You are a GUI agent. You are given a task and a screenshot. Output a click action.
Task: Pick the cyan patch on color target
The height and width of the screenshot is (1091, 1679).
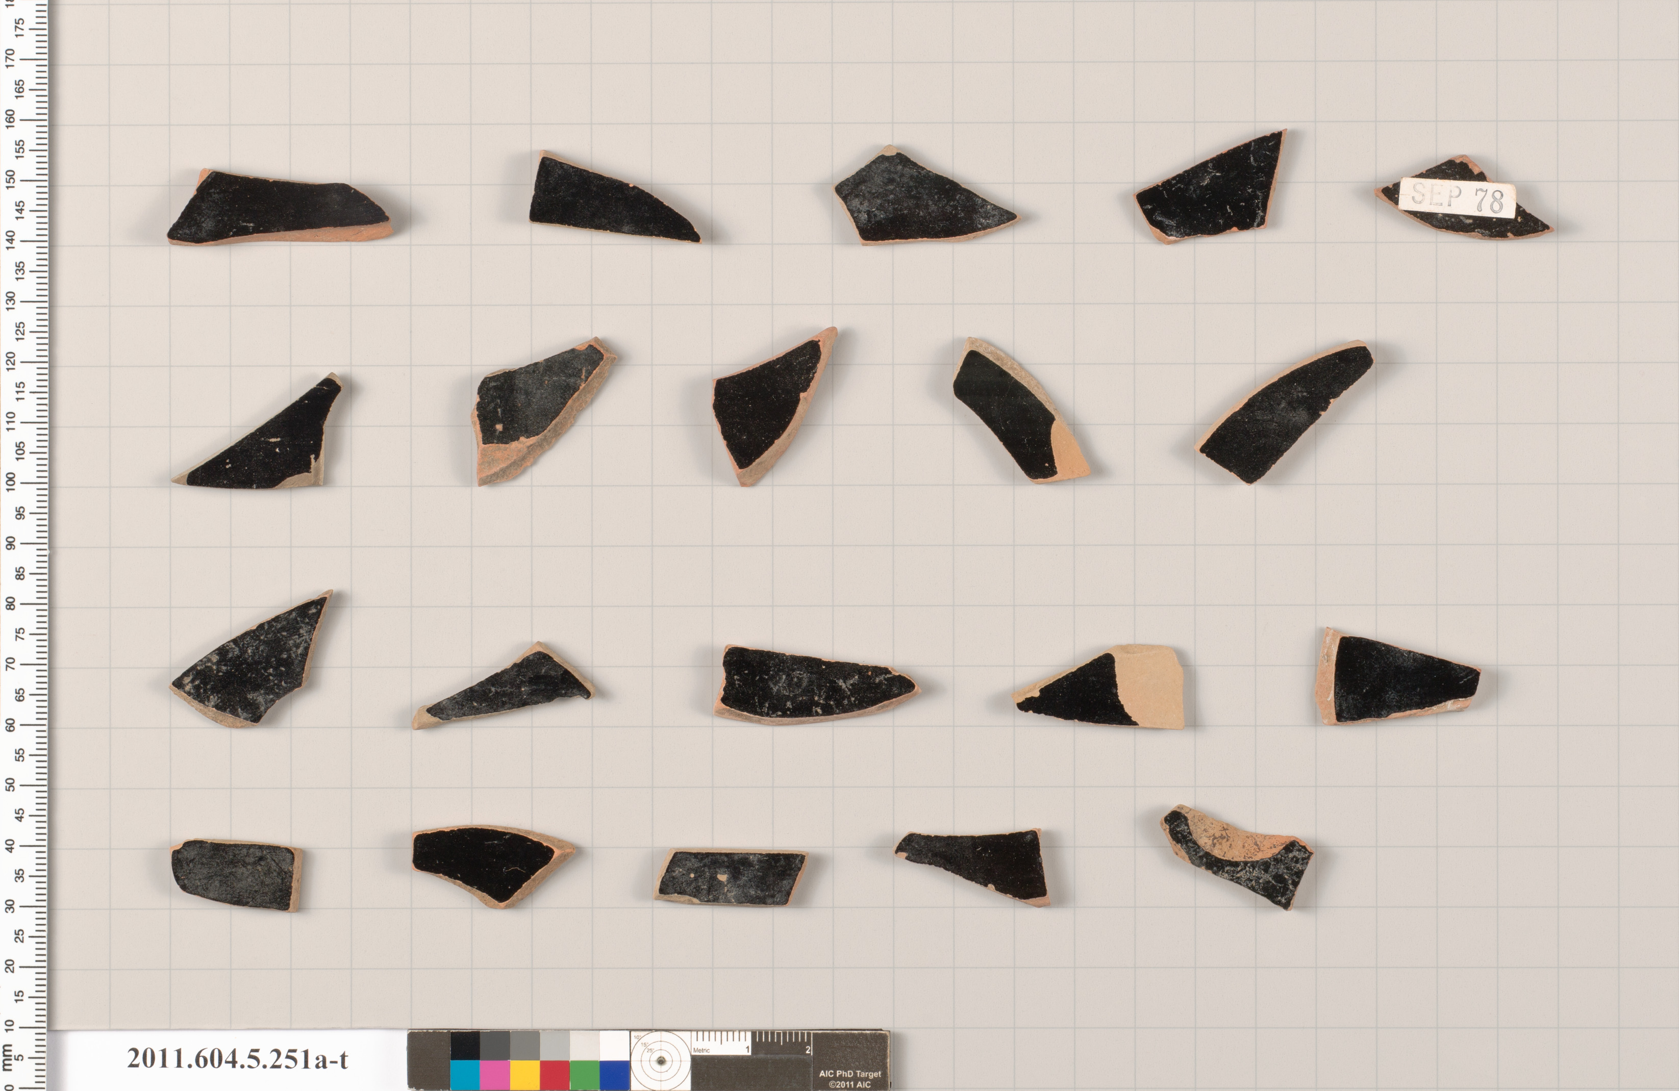[x=465, y=1076]
